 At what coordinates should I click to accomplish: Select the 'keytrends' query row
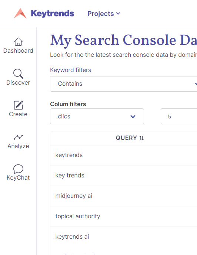124,155
